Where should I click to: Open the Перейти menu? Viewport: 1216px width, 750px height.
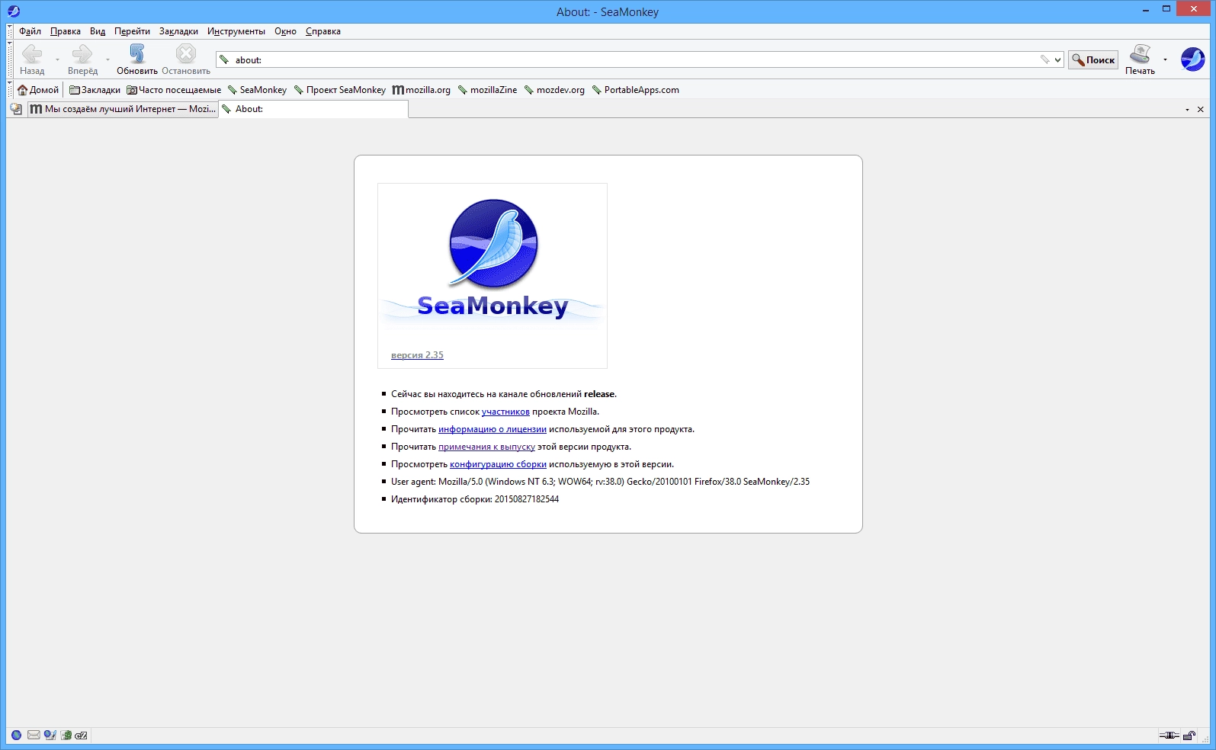132,31
